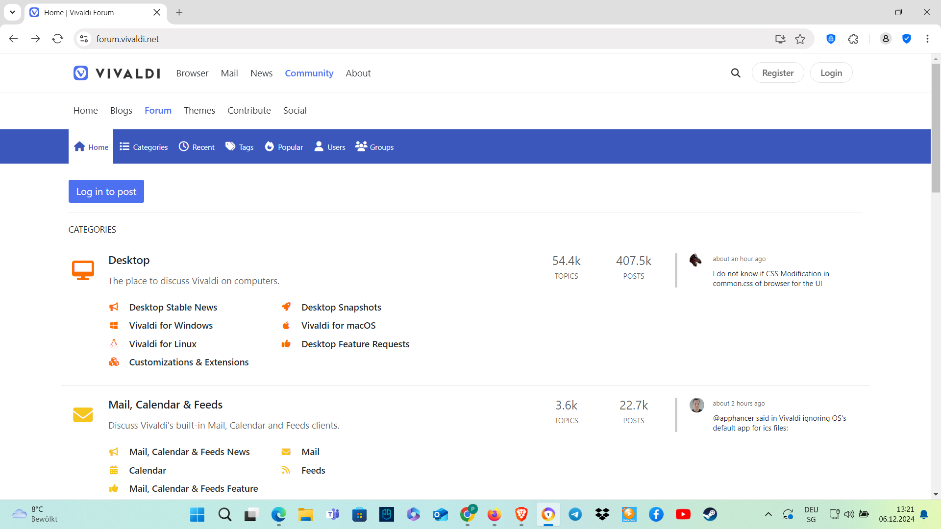Open the tab search dropdown arrow
Viewport: 941px width, 529px height.
(12, 12)
